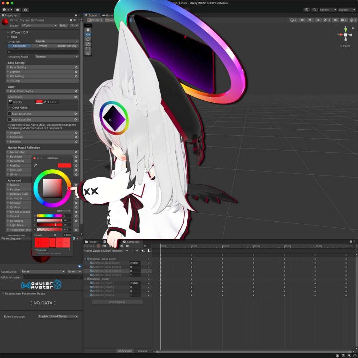Click Add Keyframe button in Animation

[143, 251]
